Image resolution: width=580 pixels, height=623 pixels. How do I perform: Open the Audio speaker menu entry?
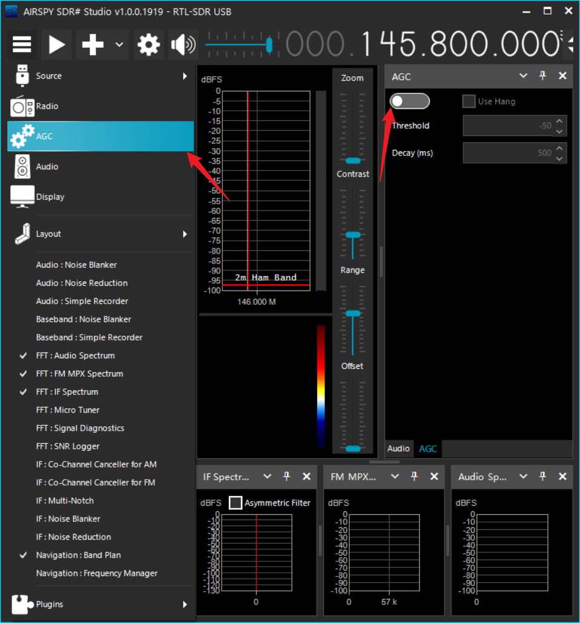coord(47,167)
